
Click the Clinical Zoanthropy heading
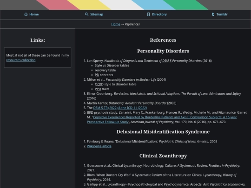[x=163, y=156]
